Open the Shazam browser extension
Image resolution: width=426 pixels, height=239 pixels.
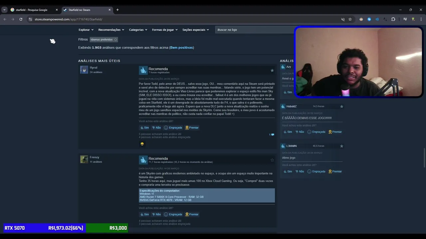pyautogui.click(x=369, y=19)
